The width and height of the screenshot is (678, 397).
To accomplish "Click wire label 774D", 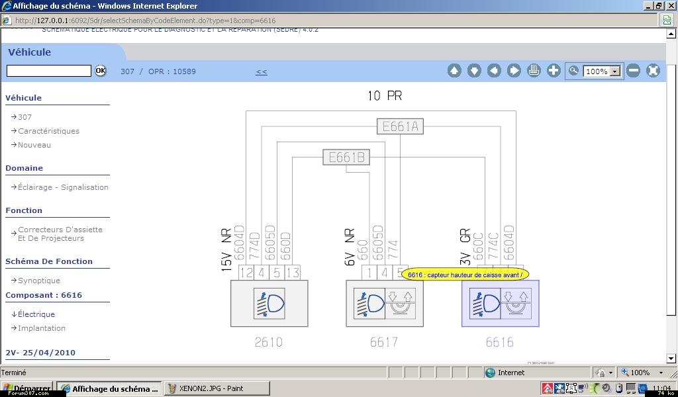I will pyautogui.click(x=255, y=245).
